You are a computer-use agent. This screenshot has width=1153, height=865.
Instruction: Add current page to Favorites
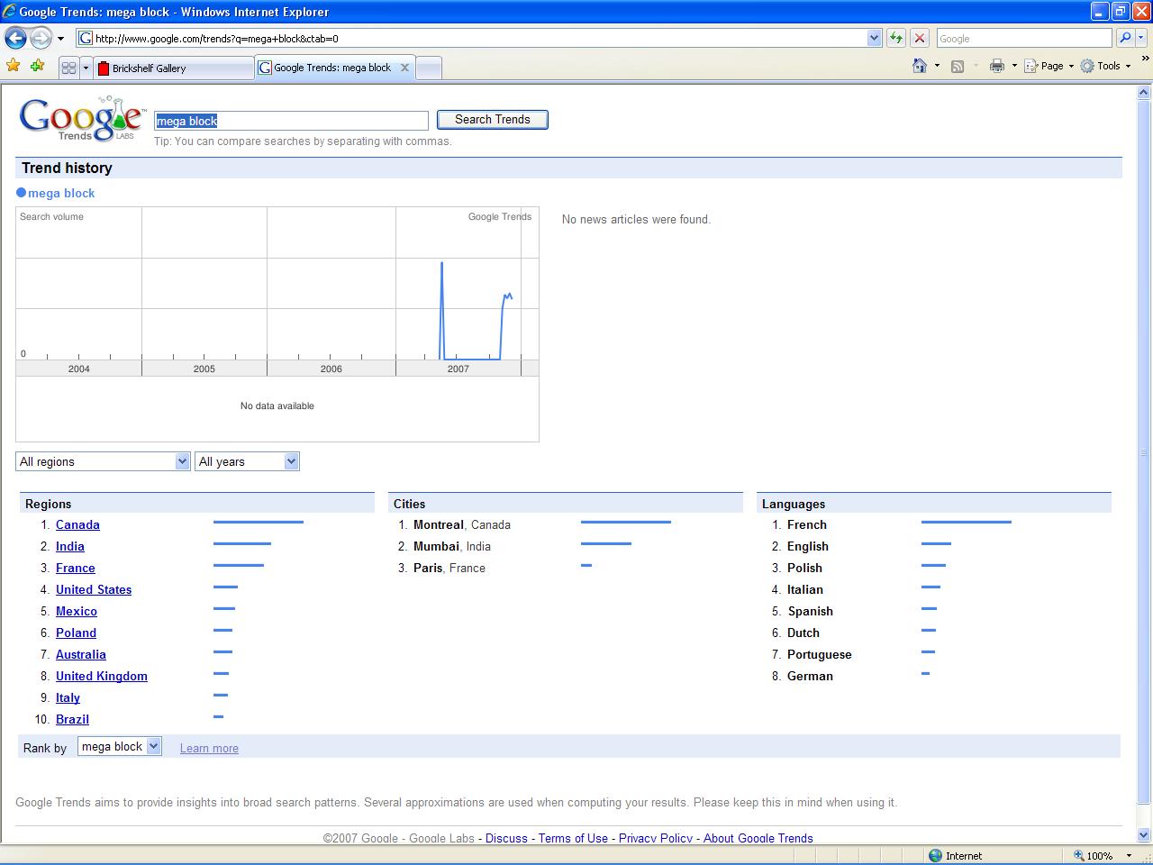(36, 67)
